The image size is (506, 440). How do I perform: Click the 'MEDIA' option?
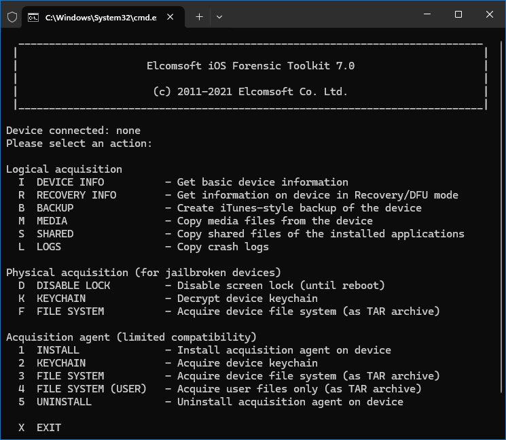[52, 221]
